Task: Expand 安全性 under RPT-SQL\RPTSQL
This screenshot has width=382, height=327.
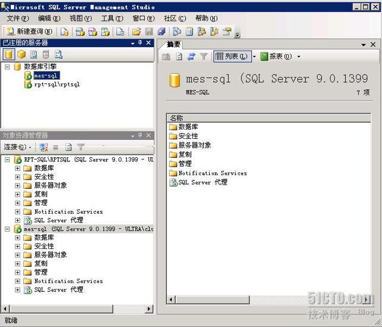Action: [x=17, y=177]
